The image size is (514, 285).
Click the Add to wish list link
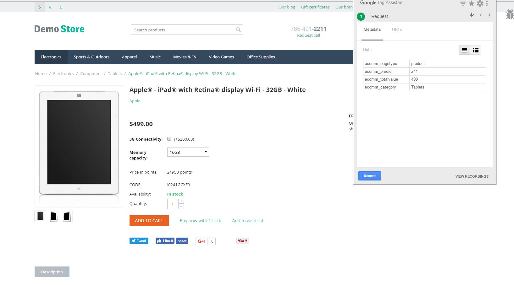coord(247,221)
